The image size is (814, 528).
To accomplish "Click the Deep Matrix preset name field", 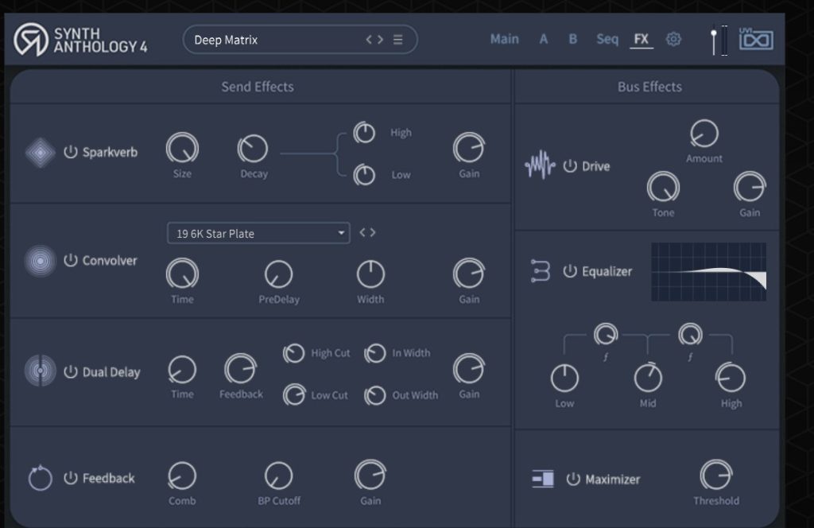I will tap(270, 40).
